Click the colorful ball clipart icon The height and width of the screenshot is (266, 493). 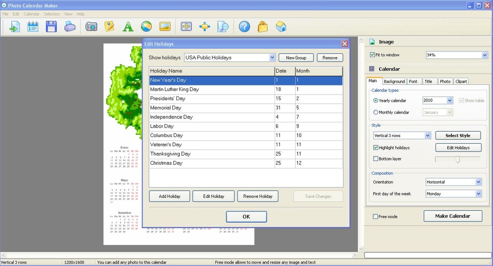(146, 27)
